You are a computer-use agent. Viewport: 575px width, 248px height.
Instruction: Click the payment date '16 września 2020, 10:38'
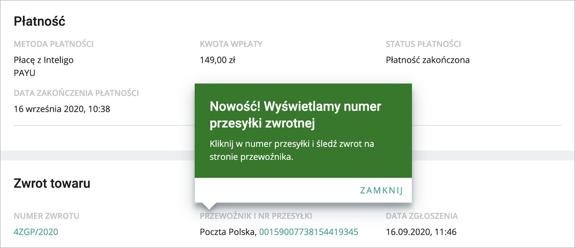tap(62, 109)
